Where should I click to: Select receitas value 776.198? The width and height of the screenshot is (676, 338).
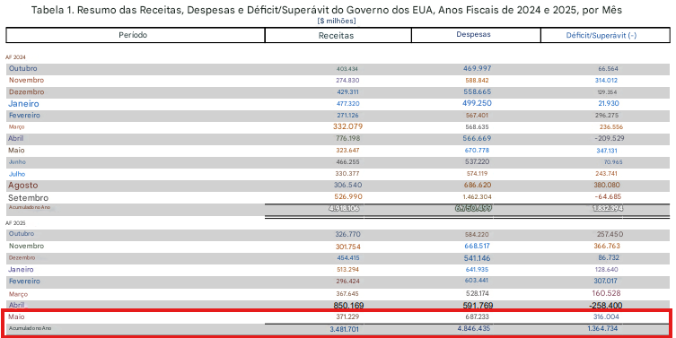(x=347, y=138)
